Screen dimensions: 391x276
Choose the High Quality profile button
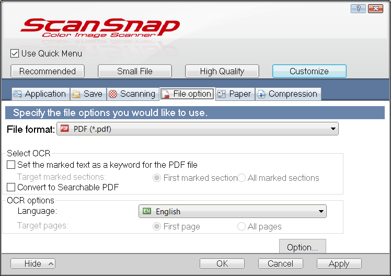tap(222, 71)
